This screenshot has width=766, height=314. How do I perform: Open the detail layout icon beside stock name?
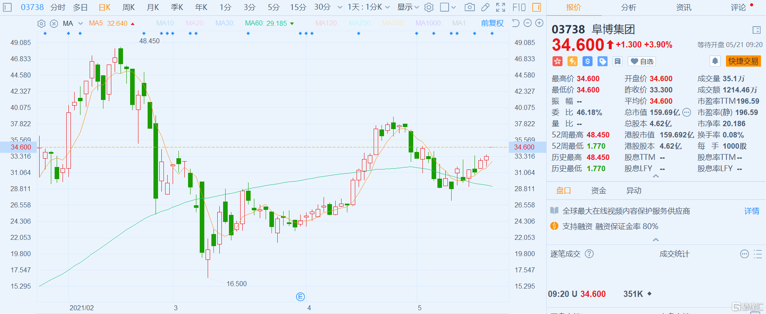tap(757, 30)
